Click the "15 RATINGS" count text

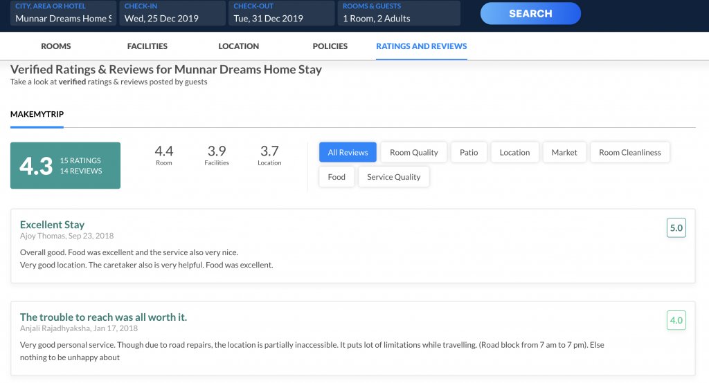pyautogui.click(x=80, y=160)
